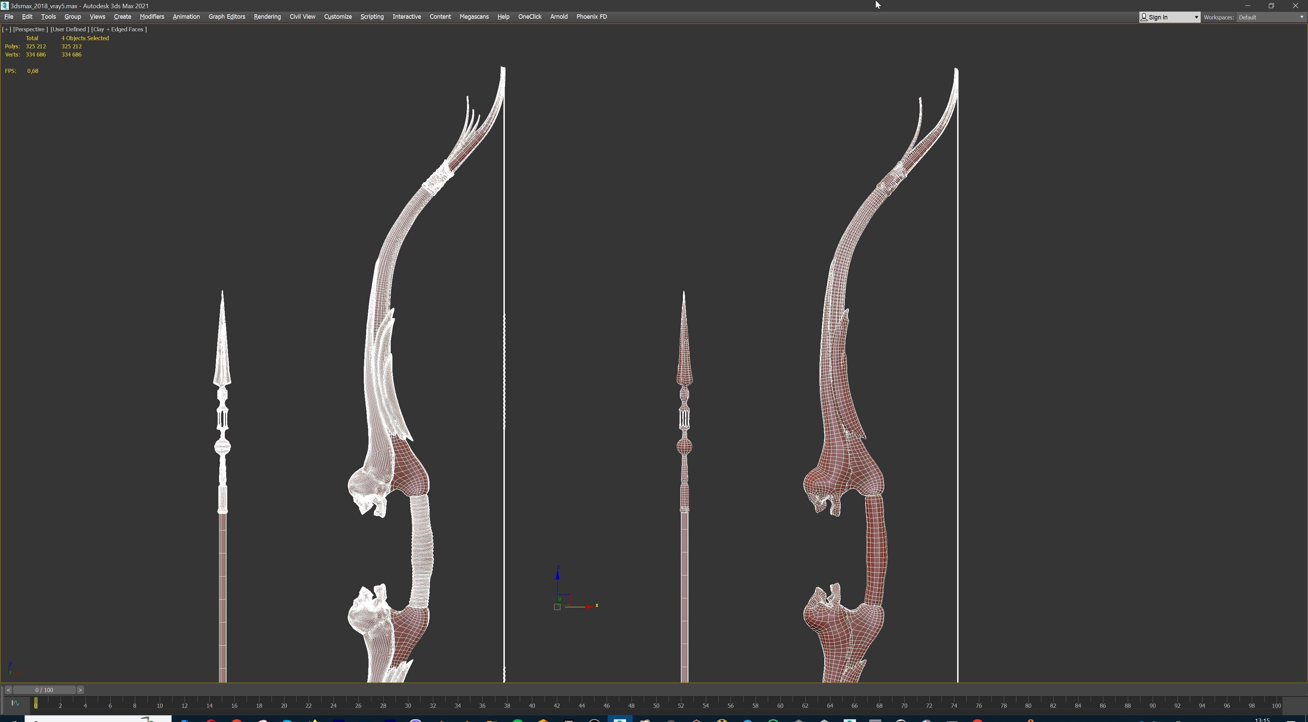Open the Clay + Edged Faces shading menu
The width and height of the screenshot is (1308, 722).
pyautogui.click(x=119, y=29)
